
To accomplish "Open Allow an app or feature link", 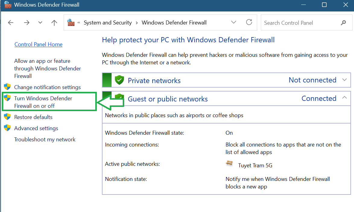I will pos(47,69).
